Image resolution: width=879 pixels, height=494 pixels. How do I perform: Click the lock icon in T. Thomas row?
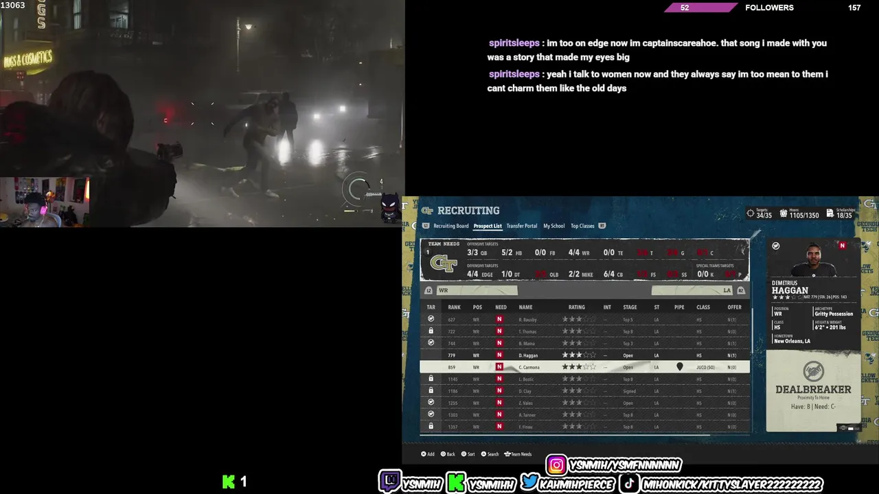431,331
